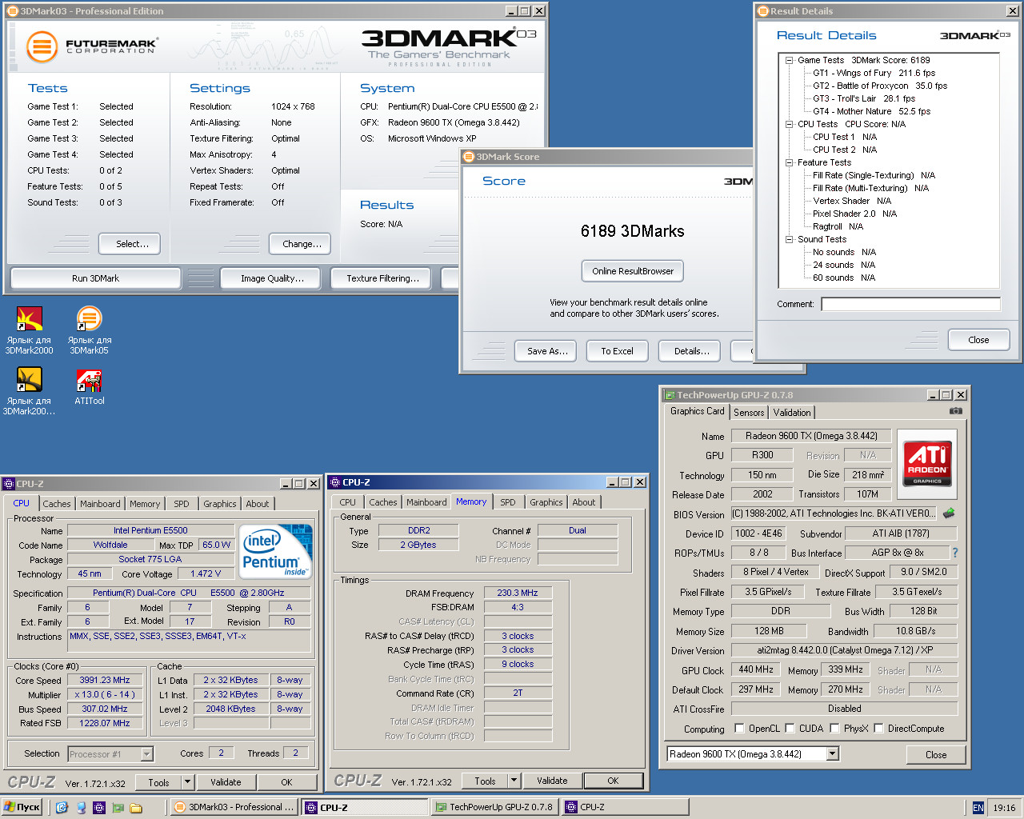Select GT1 - Wings of Fury result row

pos(874,73)
